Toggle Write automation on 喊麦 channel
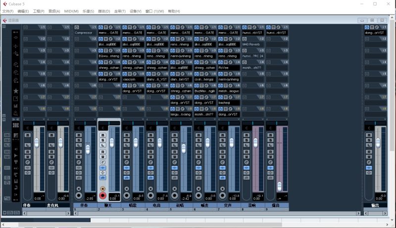Viewport: 396px width, 228px height. (x=198, y=156)
